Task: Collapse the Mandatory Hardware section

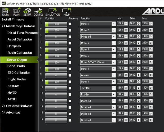Action: tap(18, 26)
